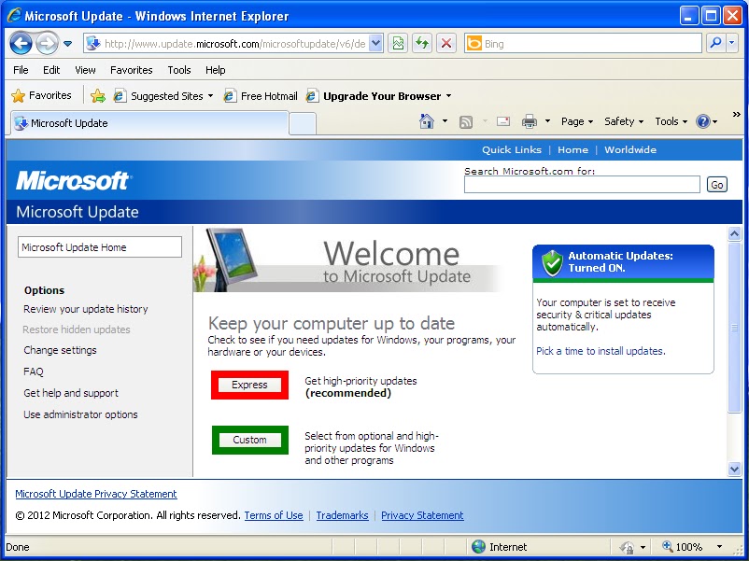Click Use administrator options

[80, 414]
